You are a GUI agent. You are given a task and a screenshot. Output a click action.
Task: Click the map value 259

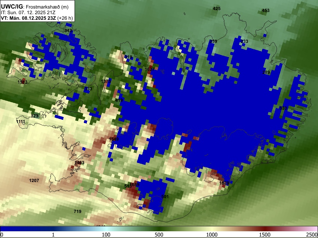click(x=213, y=41)
